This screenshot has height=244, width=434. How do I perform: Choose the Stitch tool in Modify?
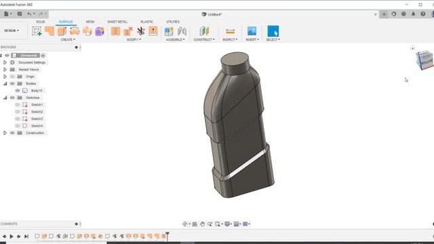point(115,31)
